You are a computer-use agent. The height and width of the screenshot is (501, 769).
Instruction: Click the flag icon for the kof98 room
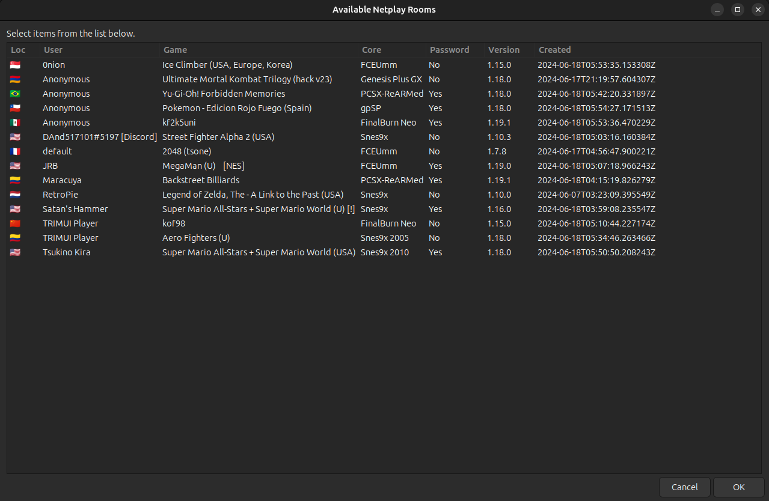[15, 223]
